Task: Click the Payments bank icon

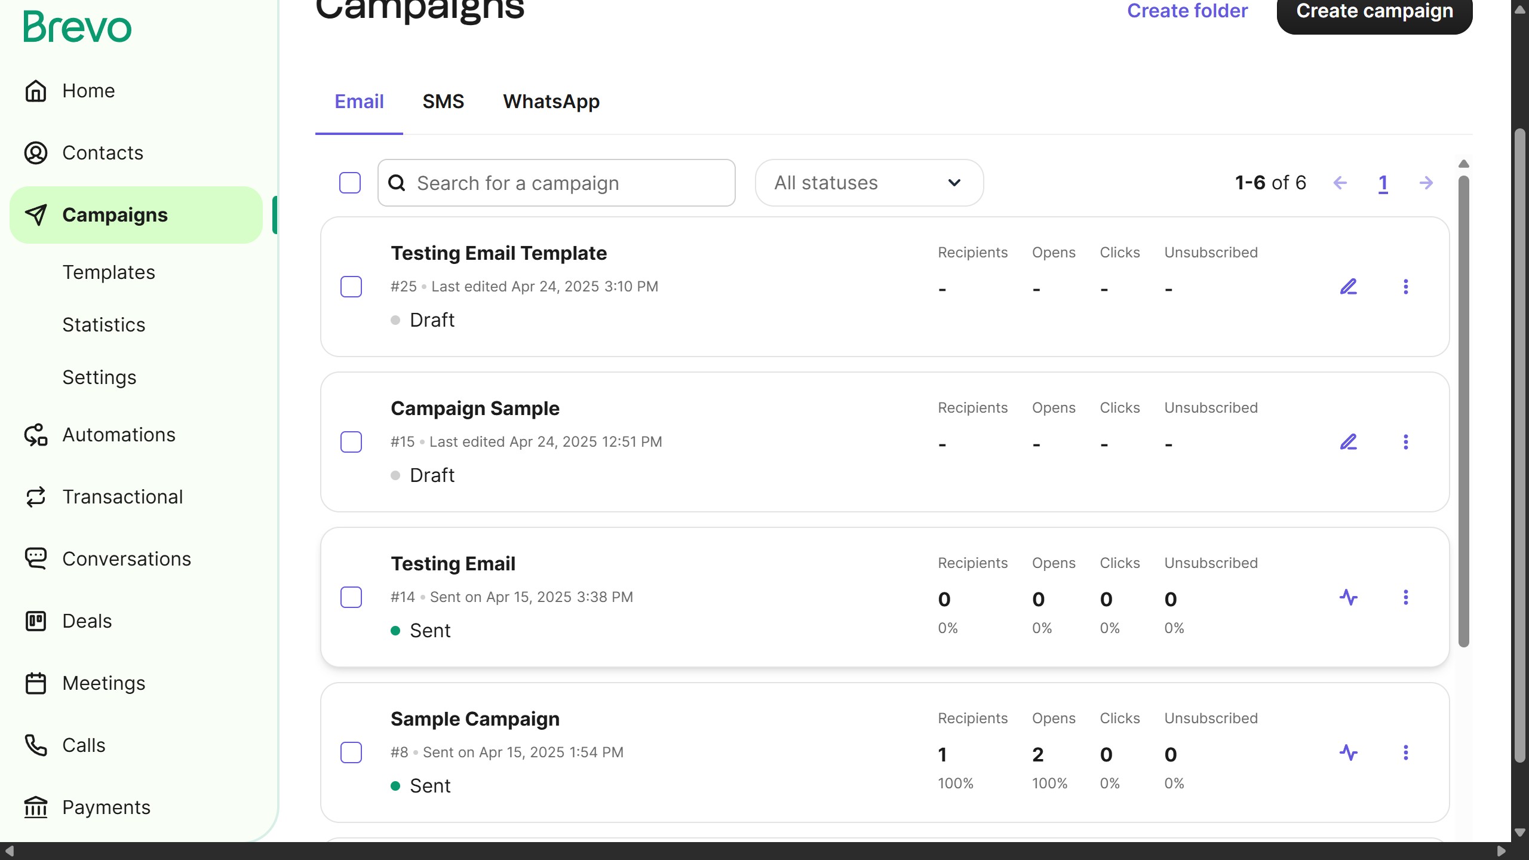Action: coord(36,807)
